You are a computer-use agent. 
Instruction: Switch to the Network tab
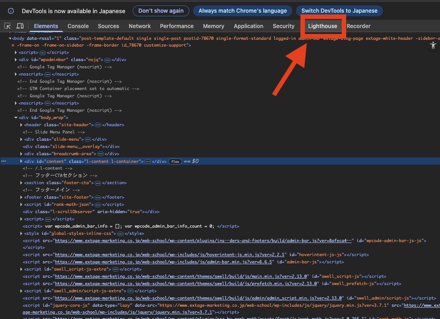coord(140,26)
